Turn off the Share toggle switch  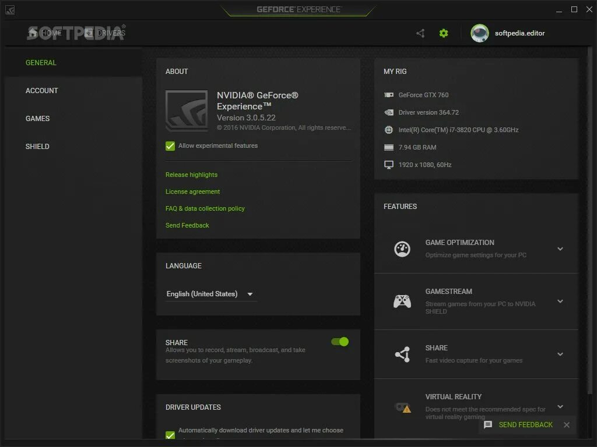(340, 342)
